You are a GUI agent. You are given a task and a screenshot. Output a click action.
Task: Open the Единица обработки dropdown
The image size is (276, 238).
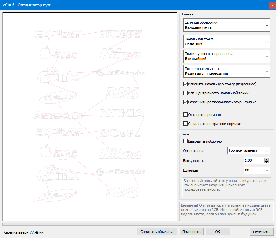[227, 25]
